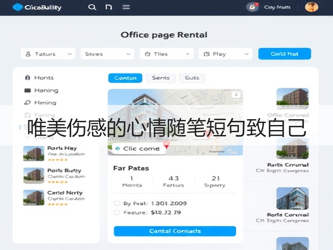The width and height of the screenshot is (333, 250).
Task: Open the Ports Butty listing thumbnail
Action: pyautogui.click(x=34, y=175)
